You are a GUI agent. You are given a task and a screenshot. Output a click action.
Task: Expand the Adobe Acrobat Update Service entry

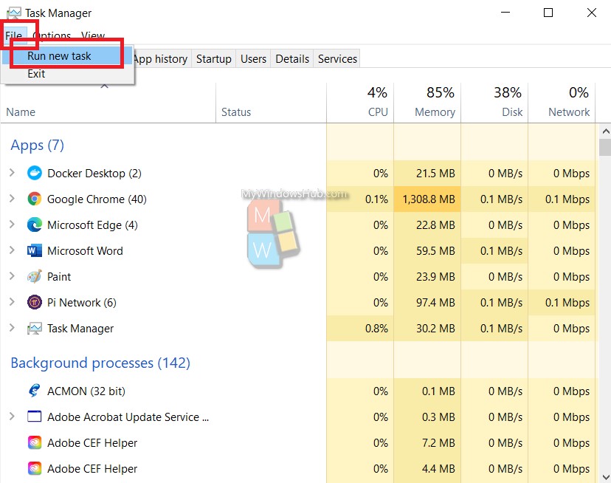point(12,417)
